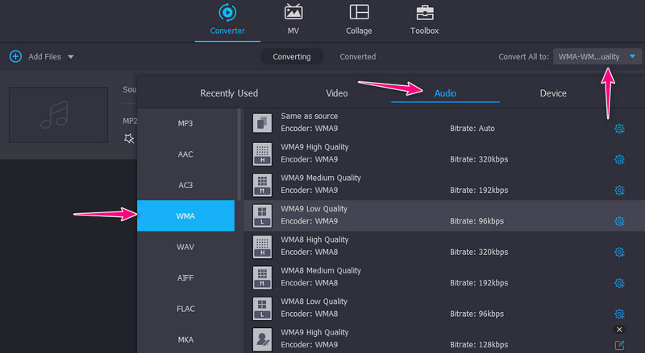Expand the Add Files dropdown arrow

tap(71, 57)
